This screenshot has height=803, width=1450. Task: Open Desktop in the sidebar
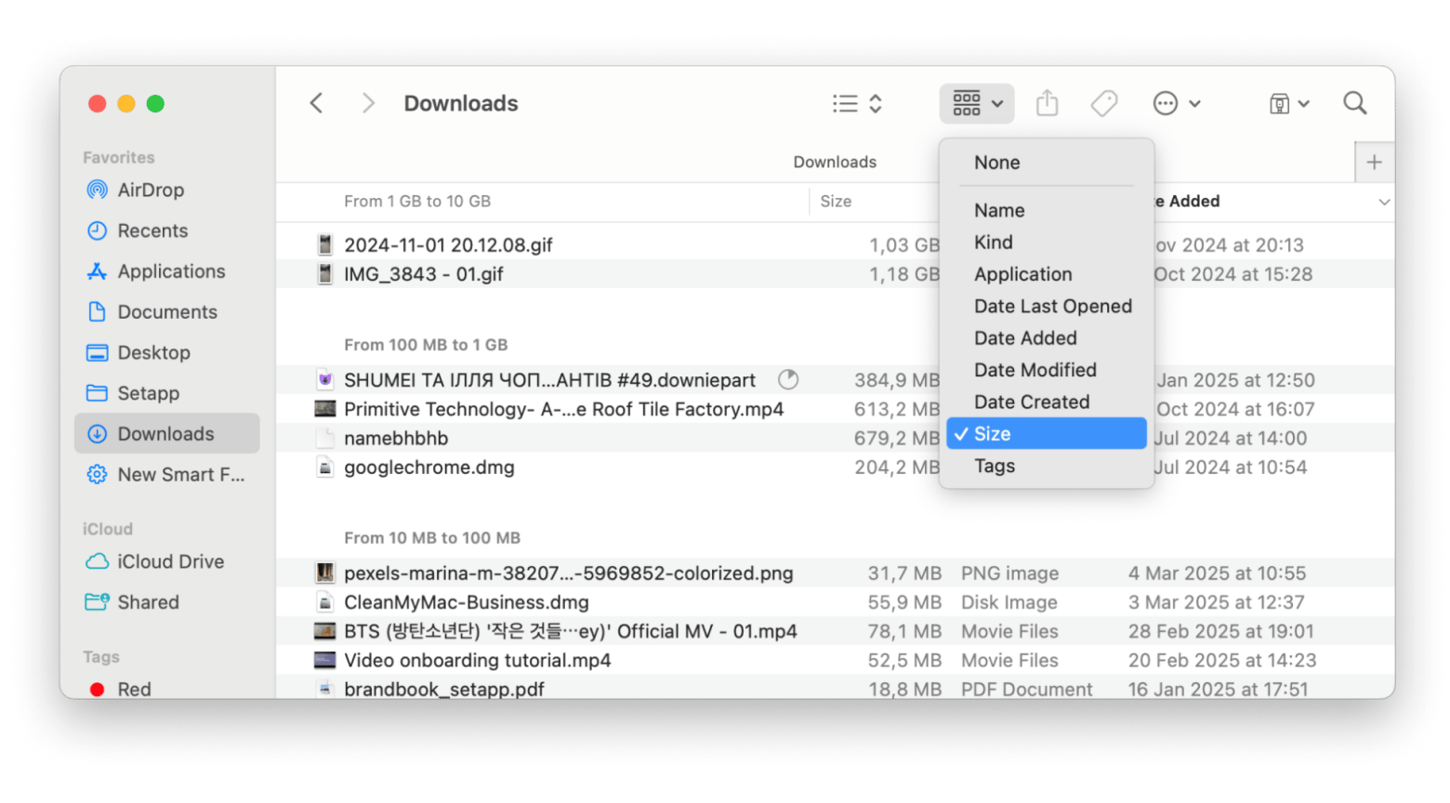click(166, 353)
